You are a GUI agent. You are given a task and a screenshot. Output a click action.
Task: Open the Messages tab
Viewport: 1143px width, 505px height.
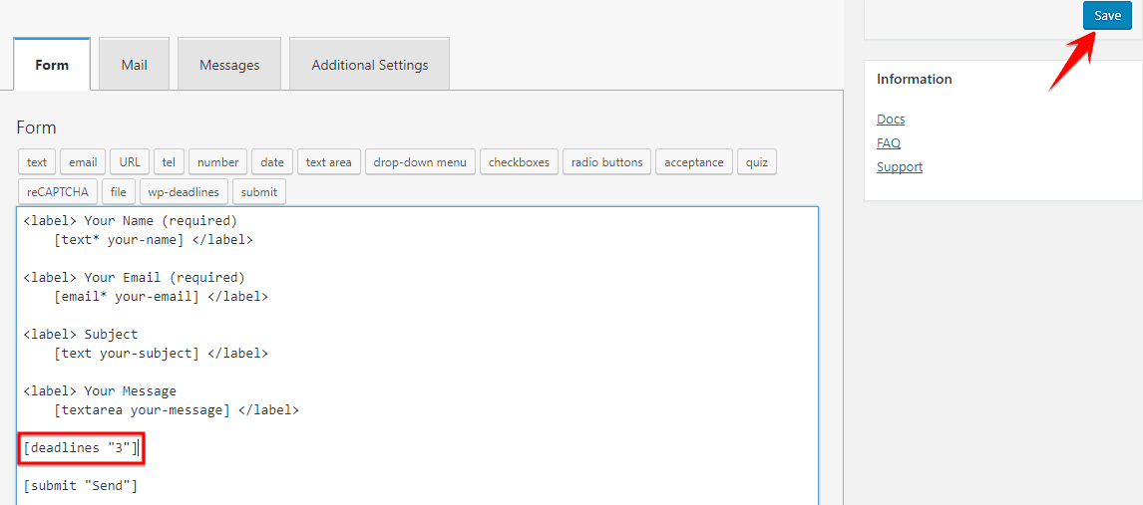pos(229,65)
